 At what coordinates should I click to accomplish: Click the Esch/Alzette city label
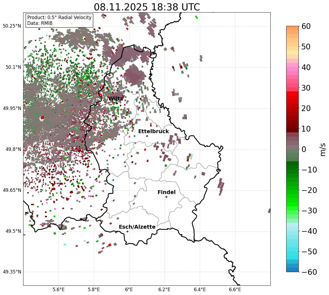coord(137,227)
